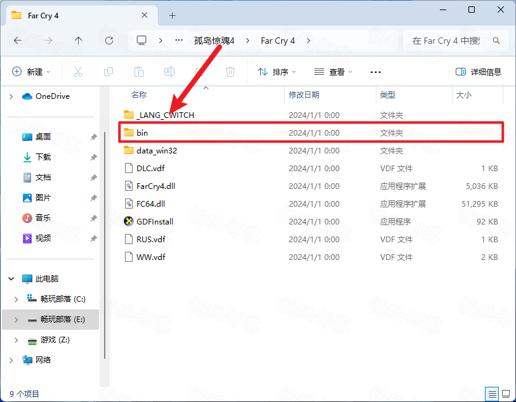Image resolution: width=516 pixels, height=402 pixels.
Task: Select 游戏 (Z:) drive in sidebar
Action: [x=49, y=340]
